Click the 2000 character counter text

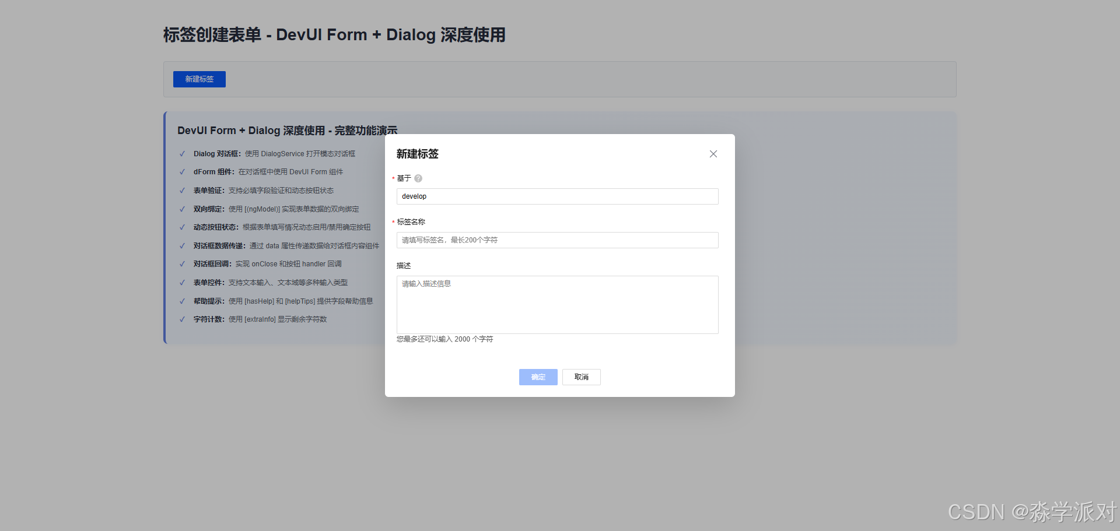444,339
